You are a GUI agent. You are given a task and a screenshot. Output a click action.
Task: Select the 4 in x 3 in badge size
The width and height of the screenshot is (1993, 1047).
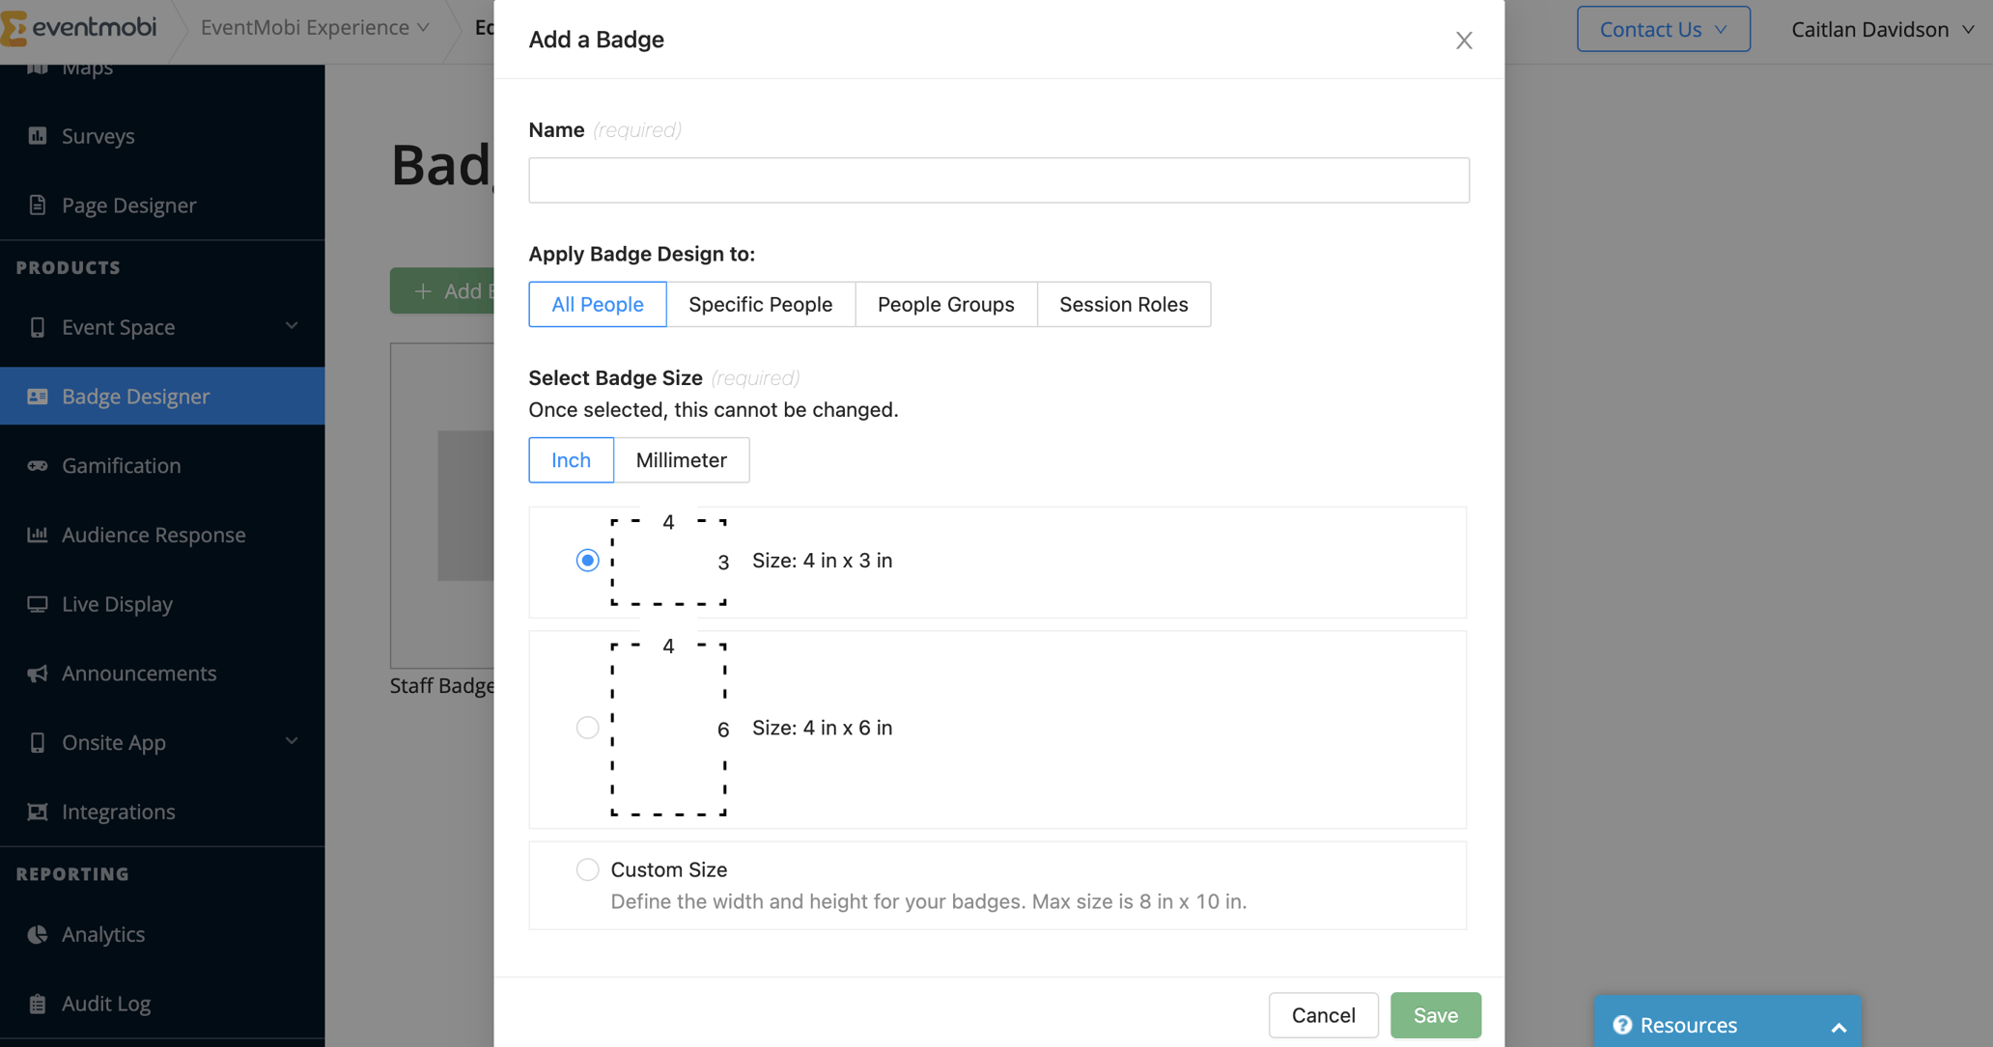tap(587, 559)
